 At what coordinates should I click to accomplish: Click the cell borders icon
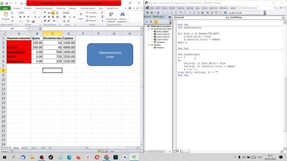point(20,21)
